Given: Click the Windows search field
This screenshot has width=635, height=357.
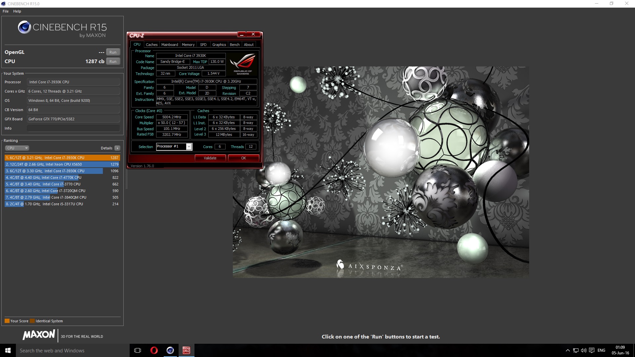Looking at the screenshot, I should 66,350.
